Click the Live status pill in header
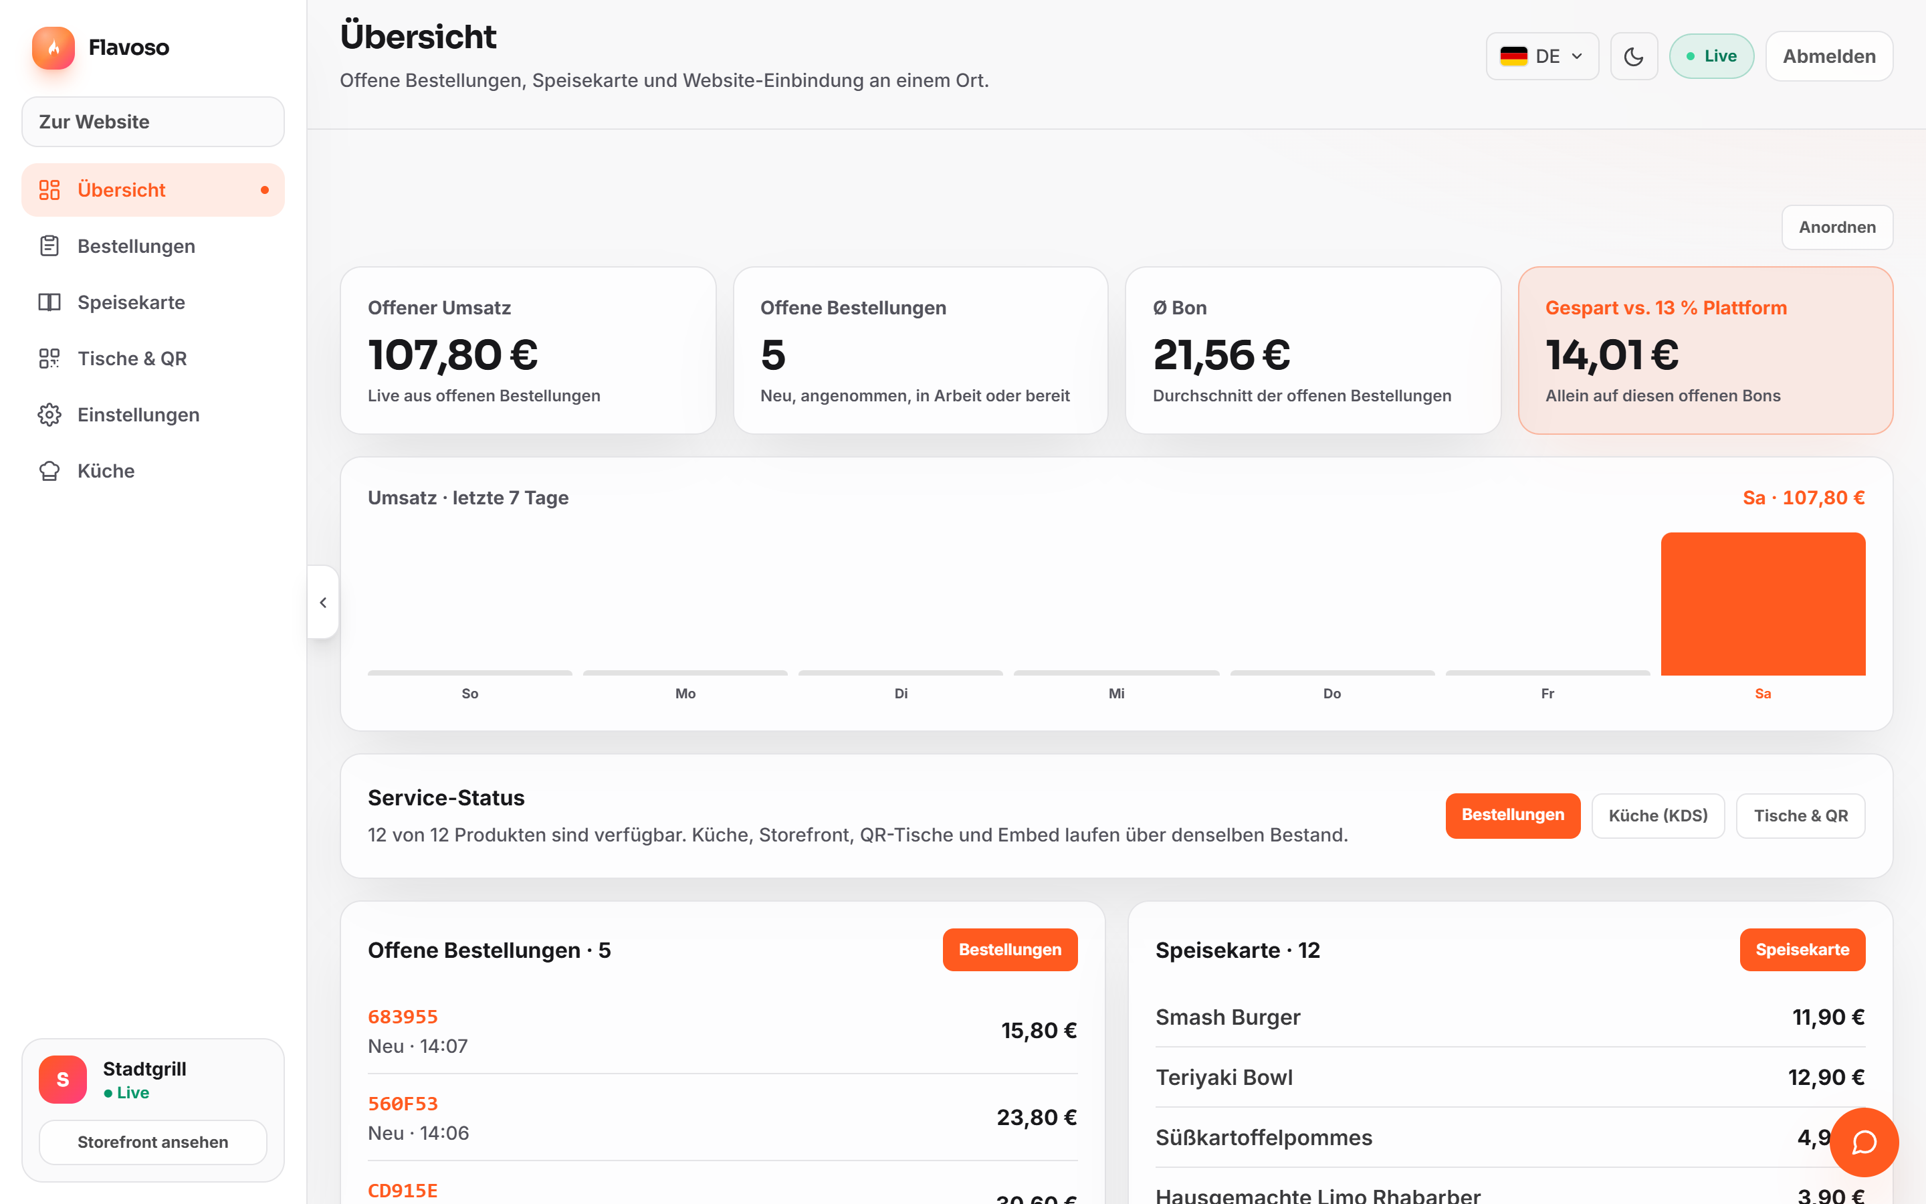This screenshot has width=1926, height=1204. [x=1711, y=57]
